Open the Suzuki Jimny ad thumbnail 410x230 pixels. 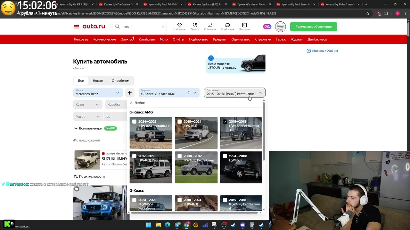point(87,160)
